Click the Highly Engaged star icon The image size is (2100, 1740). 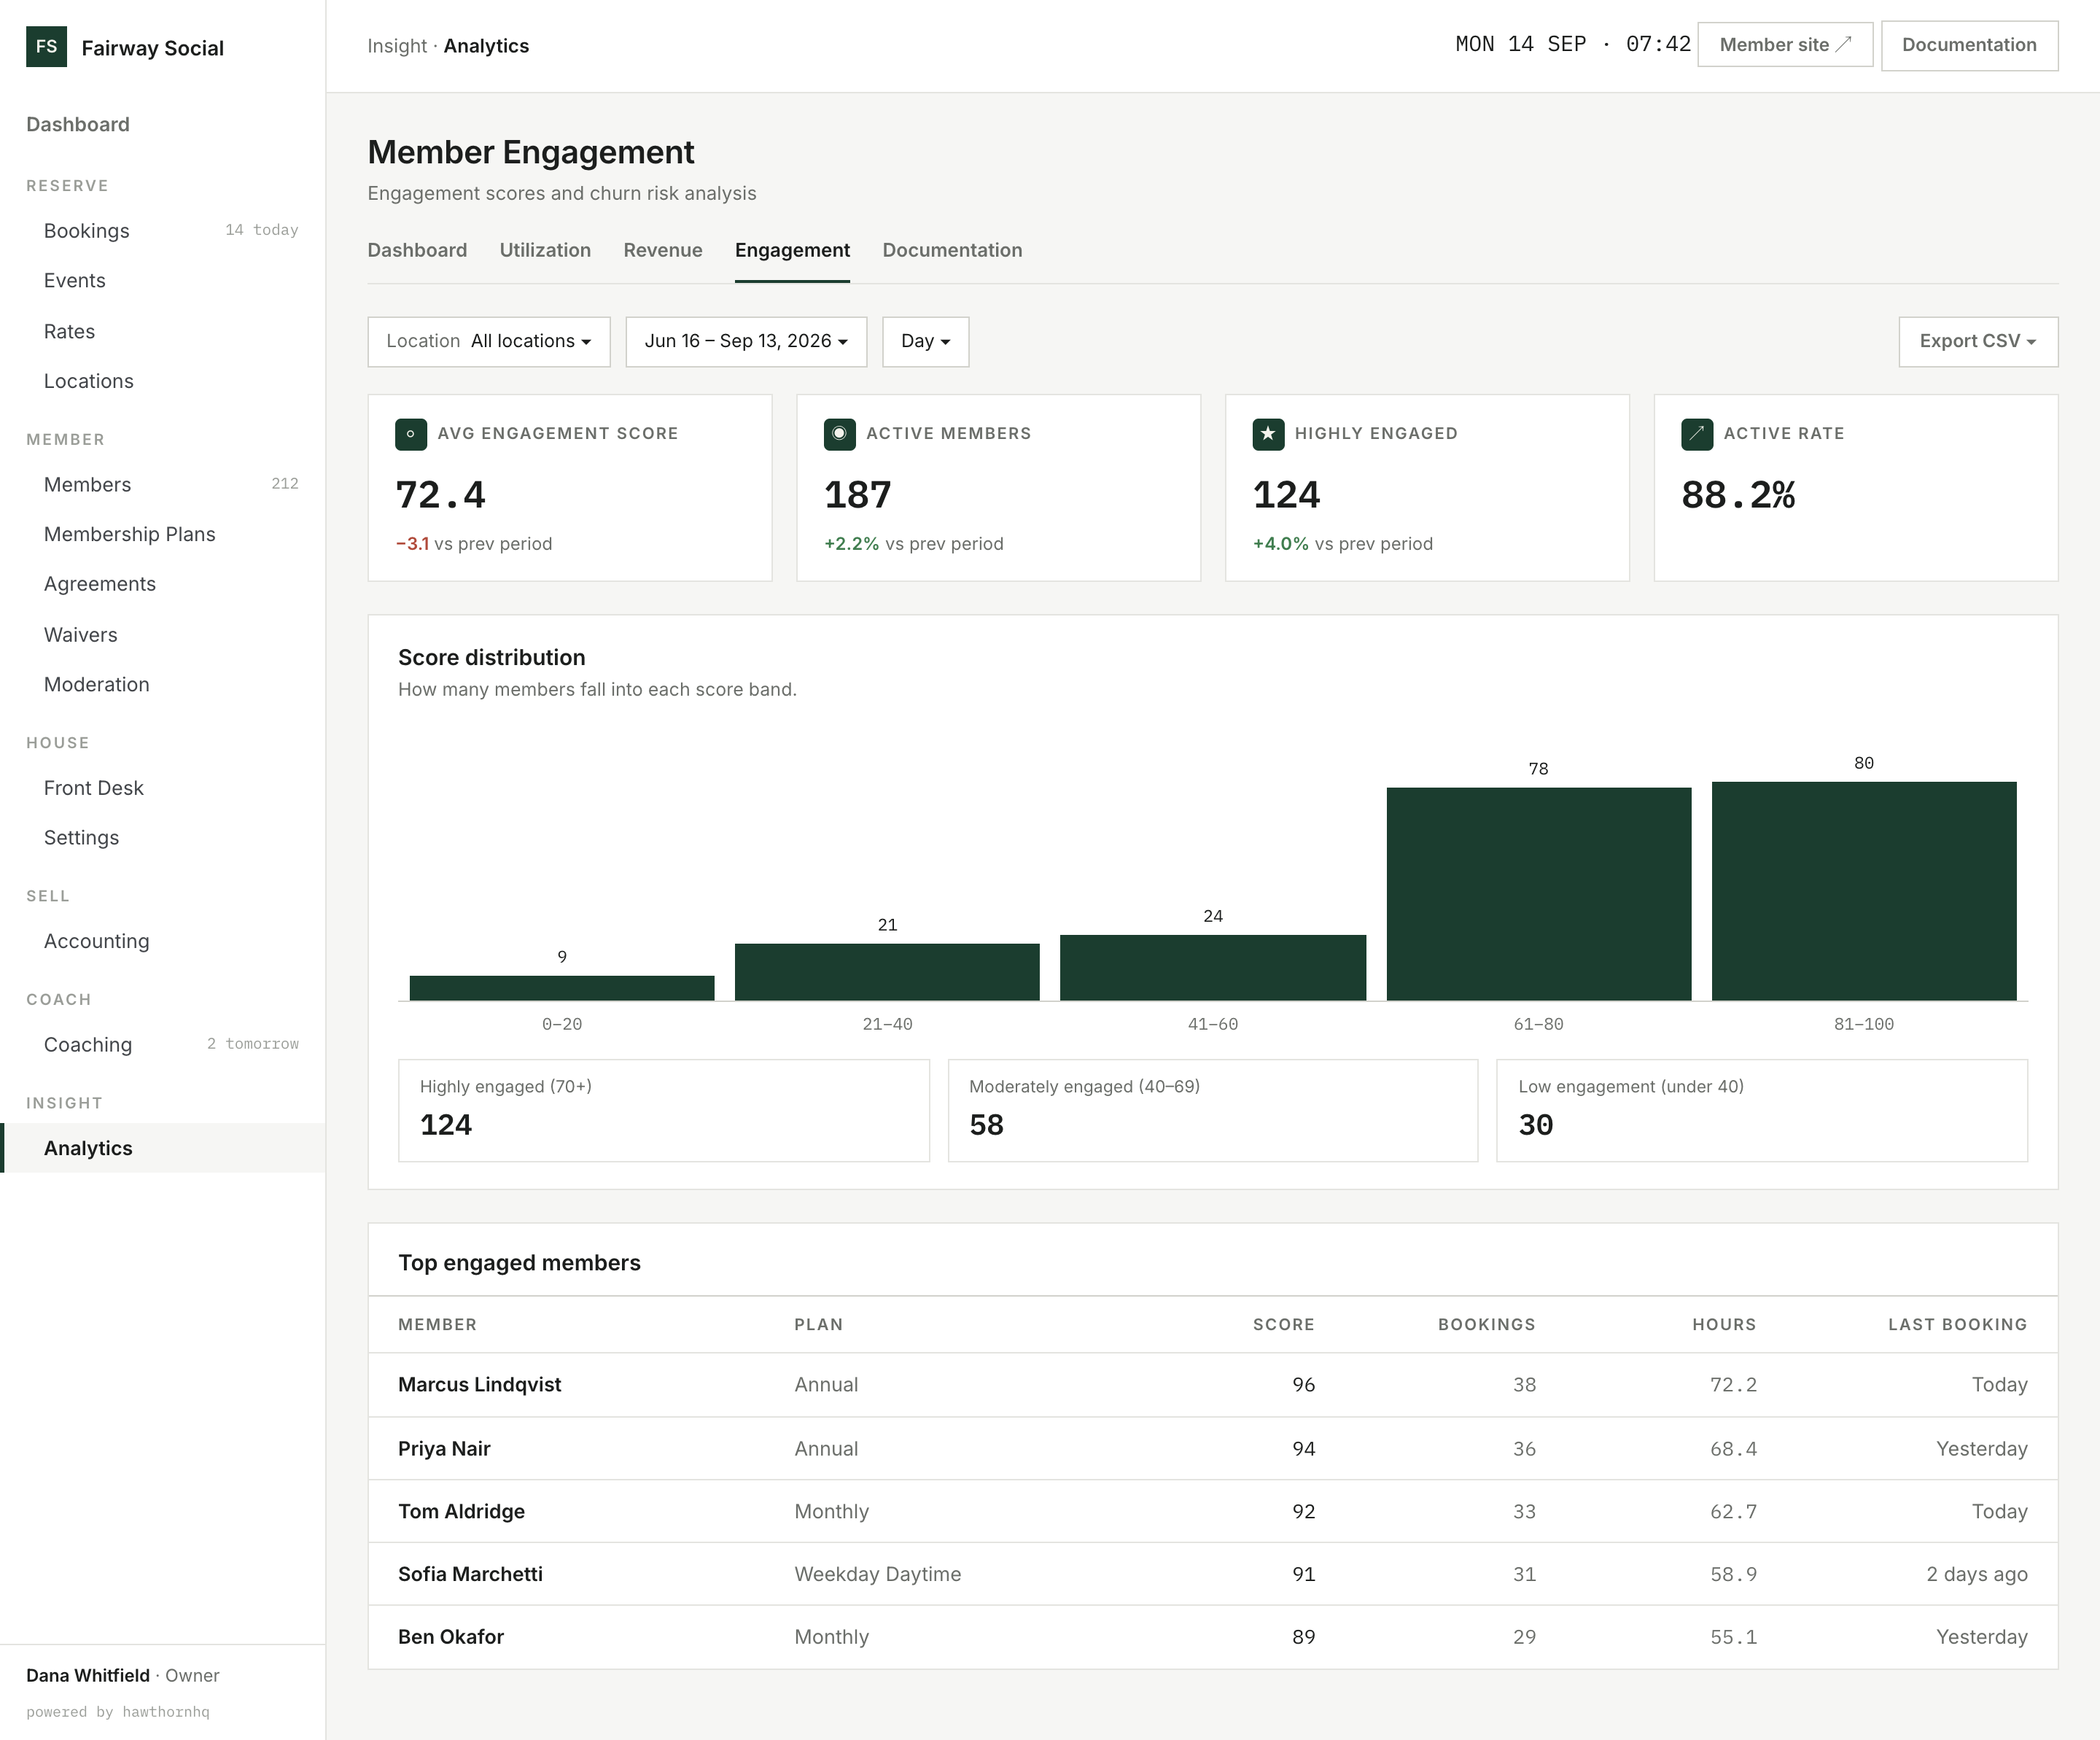click(1268, 434)
